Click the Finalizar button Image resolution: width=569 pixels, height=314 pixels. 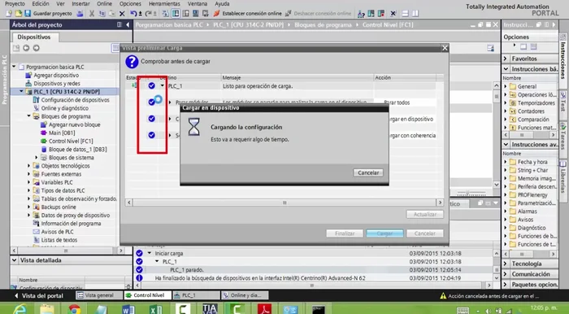[x=345, y=233]
